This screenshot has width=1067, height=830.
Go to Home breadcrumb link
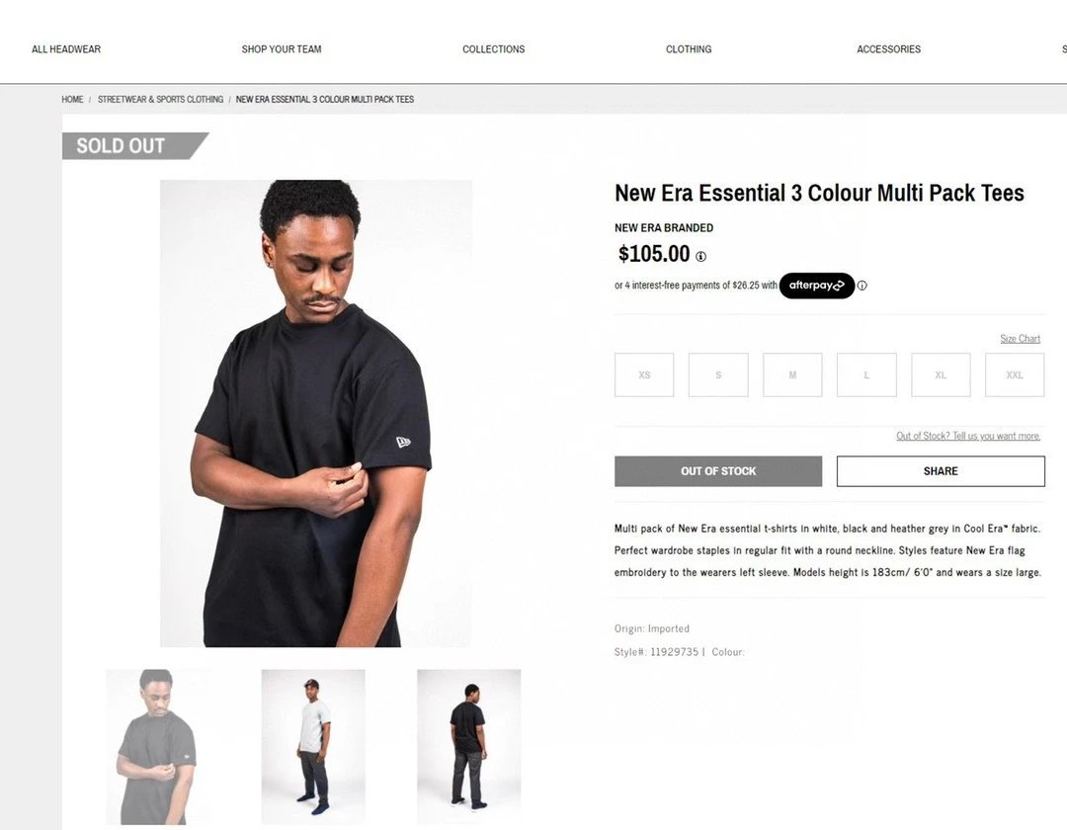[72, 100]
